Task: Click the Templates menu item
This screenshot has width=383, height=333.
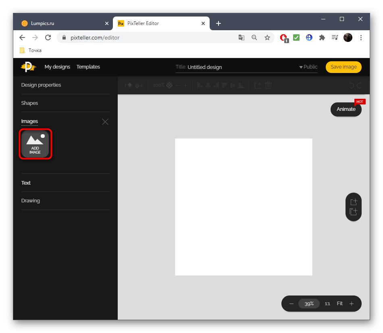Action: 88,67
